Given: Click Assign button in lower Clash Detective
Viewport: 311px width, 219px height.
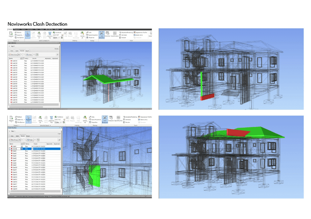Looking at the screenshot, I should pyautogui.click(x=30, y=140).
